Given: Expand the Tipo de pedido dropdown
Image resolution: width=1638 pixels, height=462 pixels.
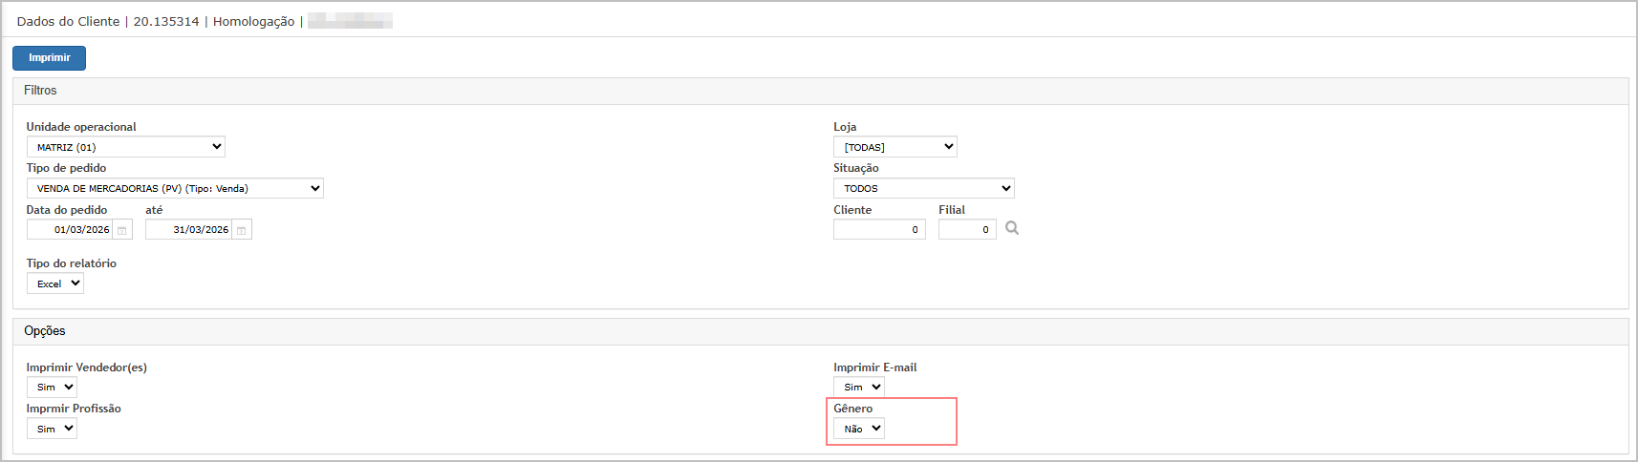Looking at the screenshot, I should point(175,188).
